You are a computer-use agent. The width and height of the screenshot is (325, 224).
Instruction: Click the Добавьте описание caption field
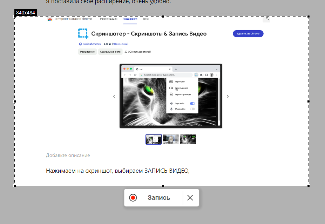coord(68,155)
